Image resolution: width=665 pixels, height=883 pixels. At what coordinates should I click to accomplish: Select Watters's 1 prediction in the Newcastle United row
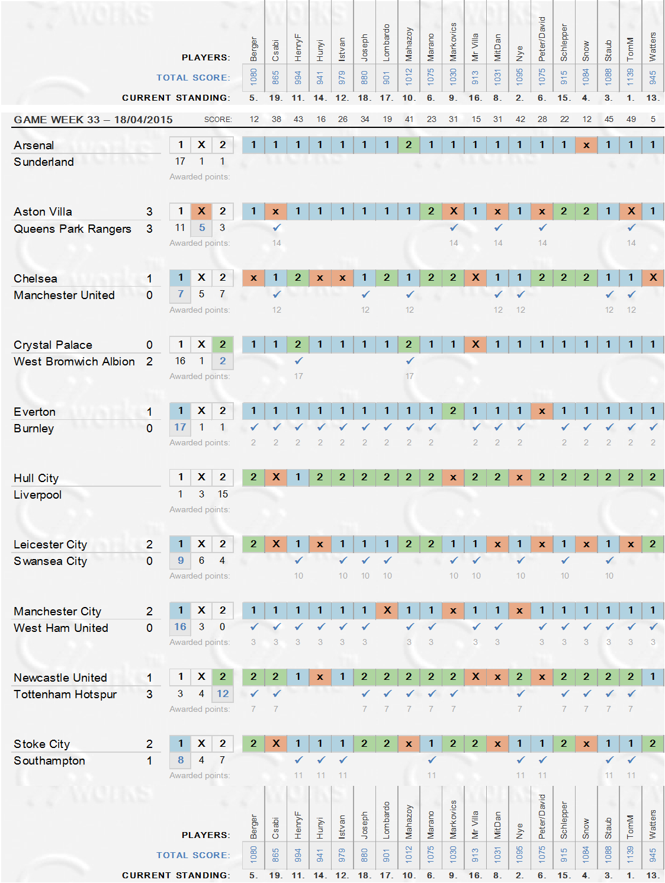click(x=653, y=677)
